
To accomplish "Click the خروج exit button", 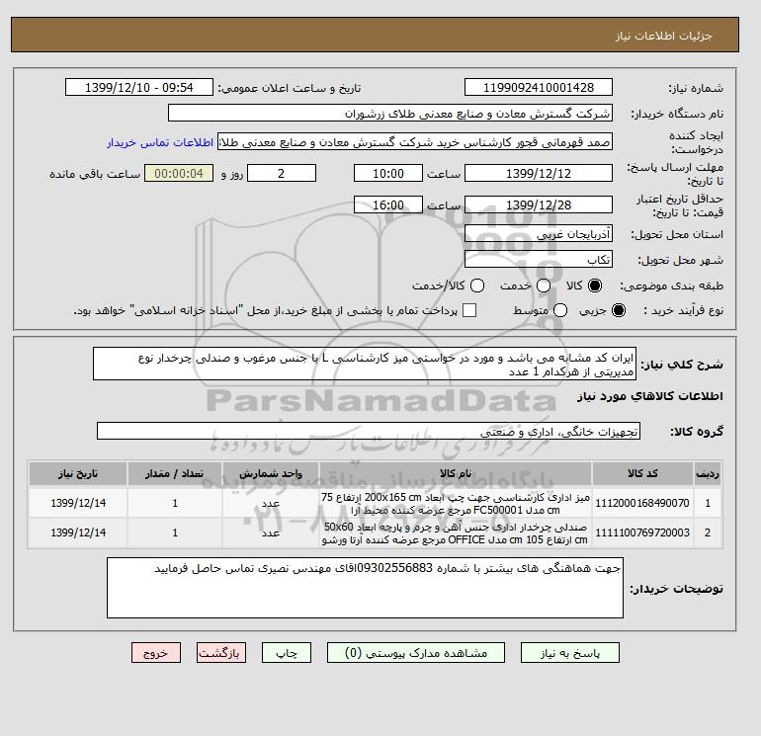I will pyautogui.click(x=156, y=653).
